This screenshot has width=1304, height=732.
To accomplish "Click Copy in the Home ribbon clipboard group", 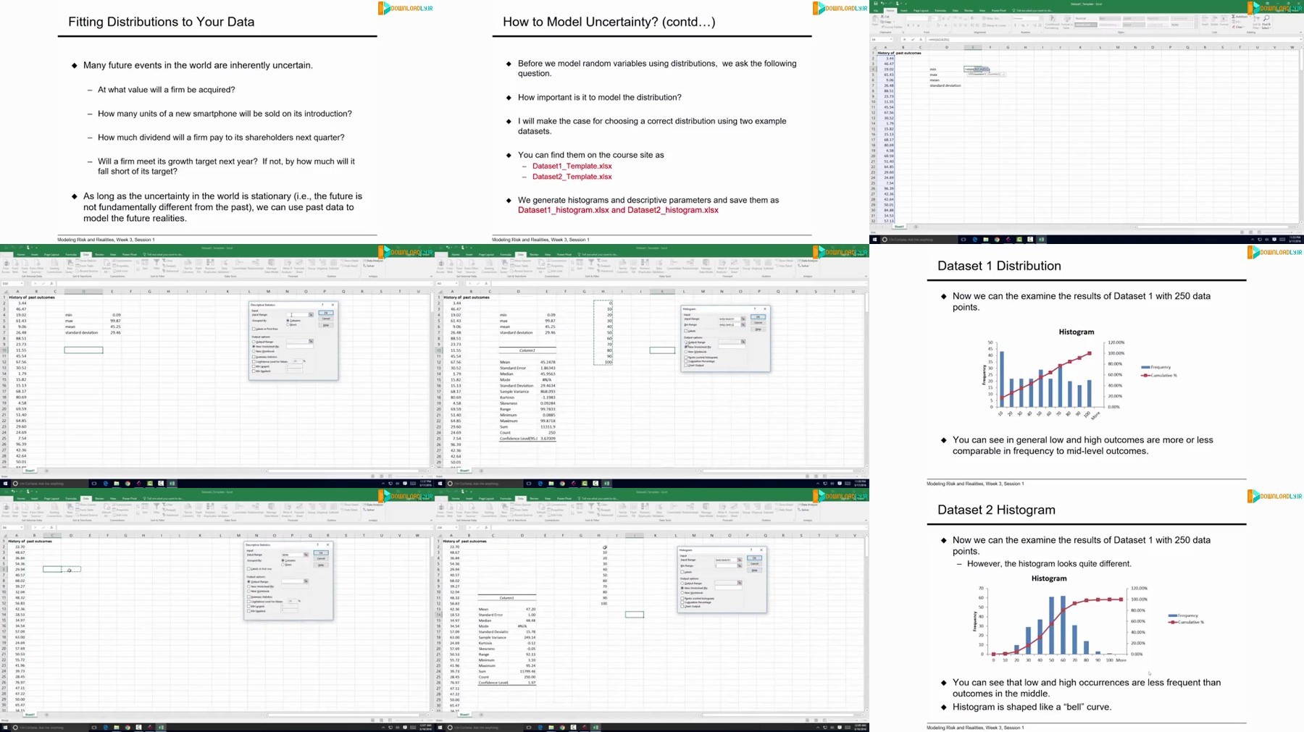I will click(x=886, y=22).
